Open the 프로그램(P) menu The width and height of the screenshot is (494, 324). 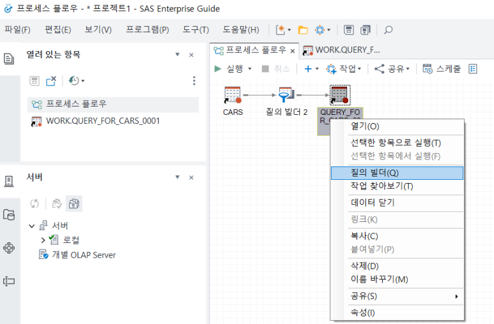click(148, 30)
